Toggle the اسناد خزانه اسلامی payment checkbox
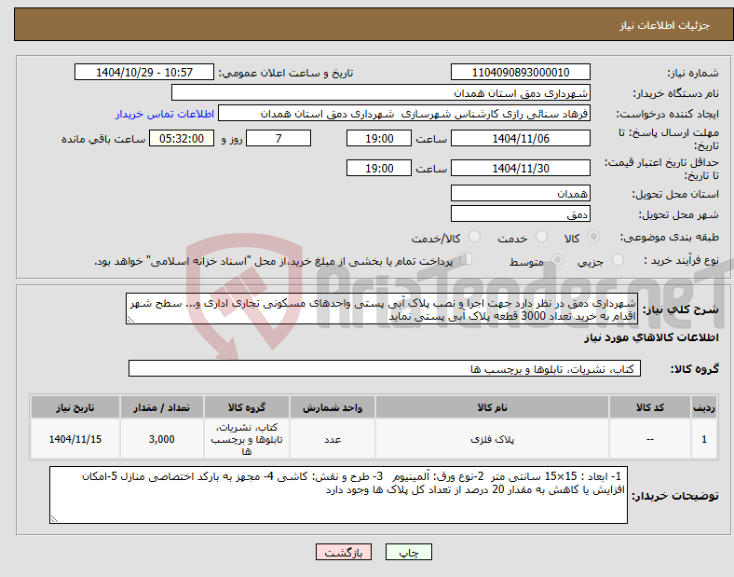Viewport: 734px width, 577px height. (467, 258)
